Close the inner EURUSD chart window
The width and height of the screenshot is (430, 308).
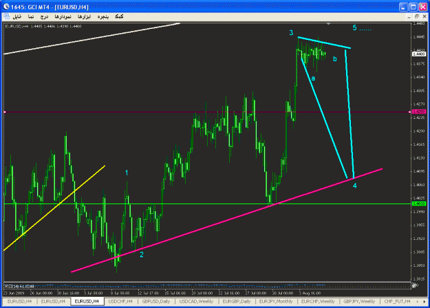tap(424, 16)
